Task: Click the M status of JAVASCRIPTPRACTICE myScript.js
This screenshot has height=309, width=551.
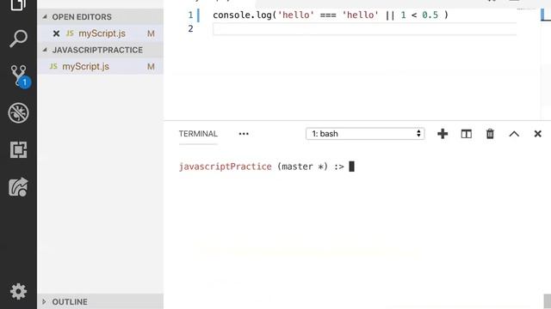Action: [151, 67]
